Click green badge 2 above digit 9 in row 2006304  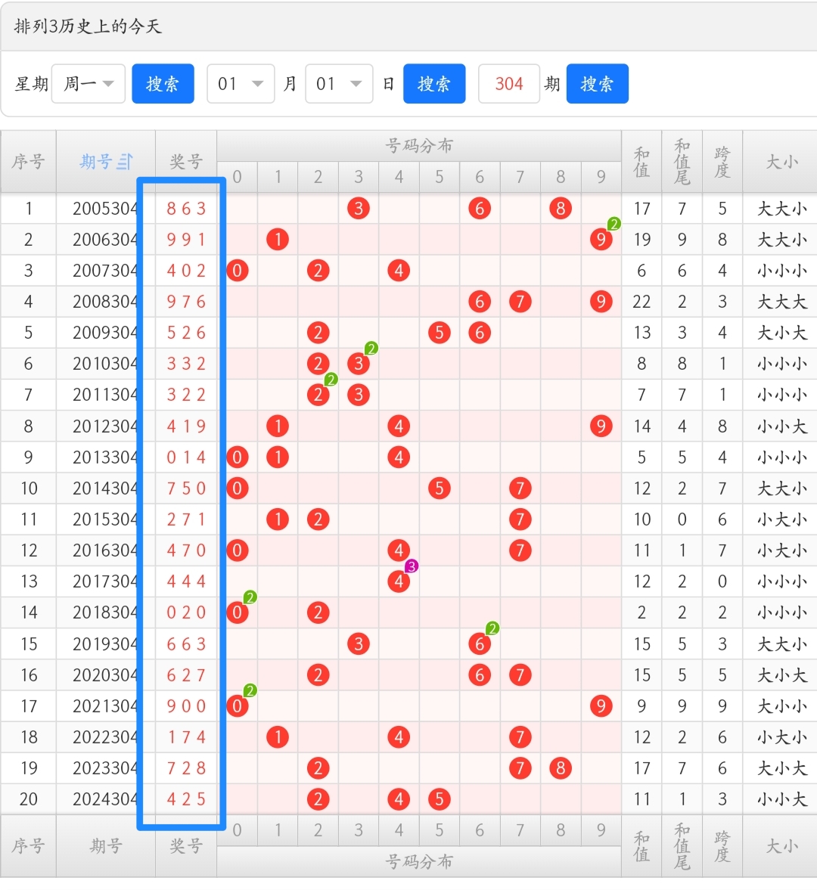pos(614,223)
